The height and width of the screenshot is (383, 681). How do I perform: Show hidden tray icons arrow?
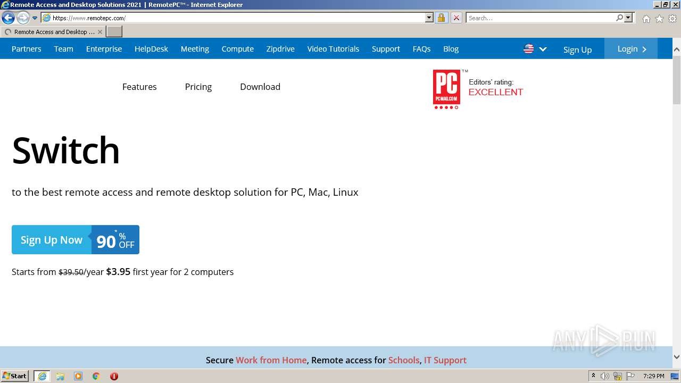tap(594, 376)
